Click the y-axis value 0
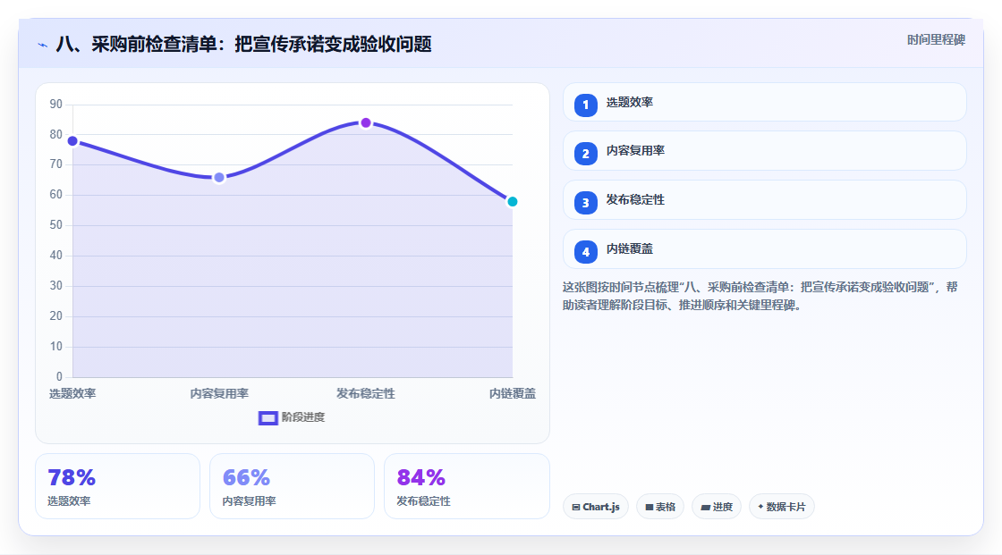The image size is (1002, 555). pyautogui.click(x=59, y=377)
